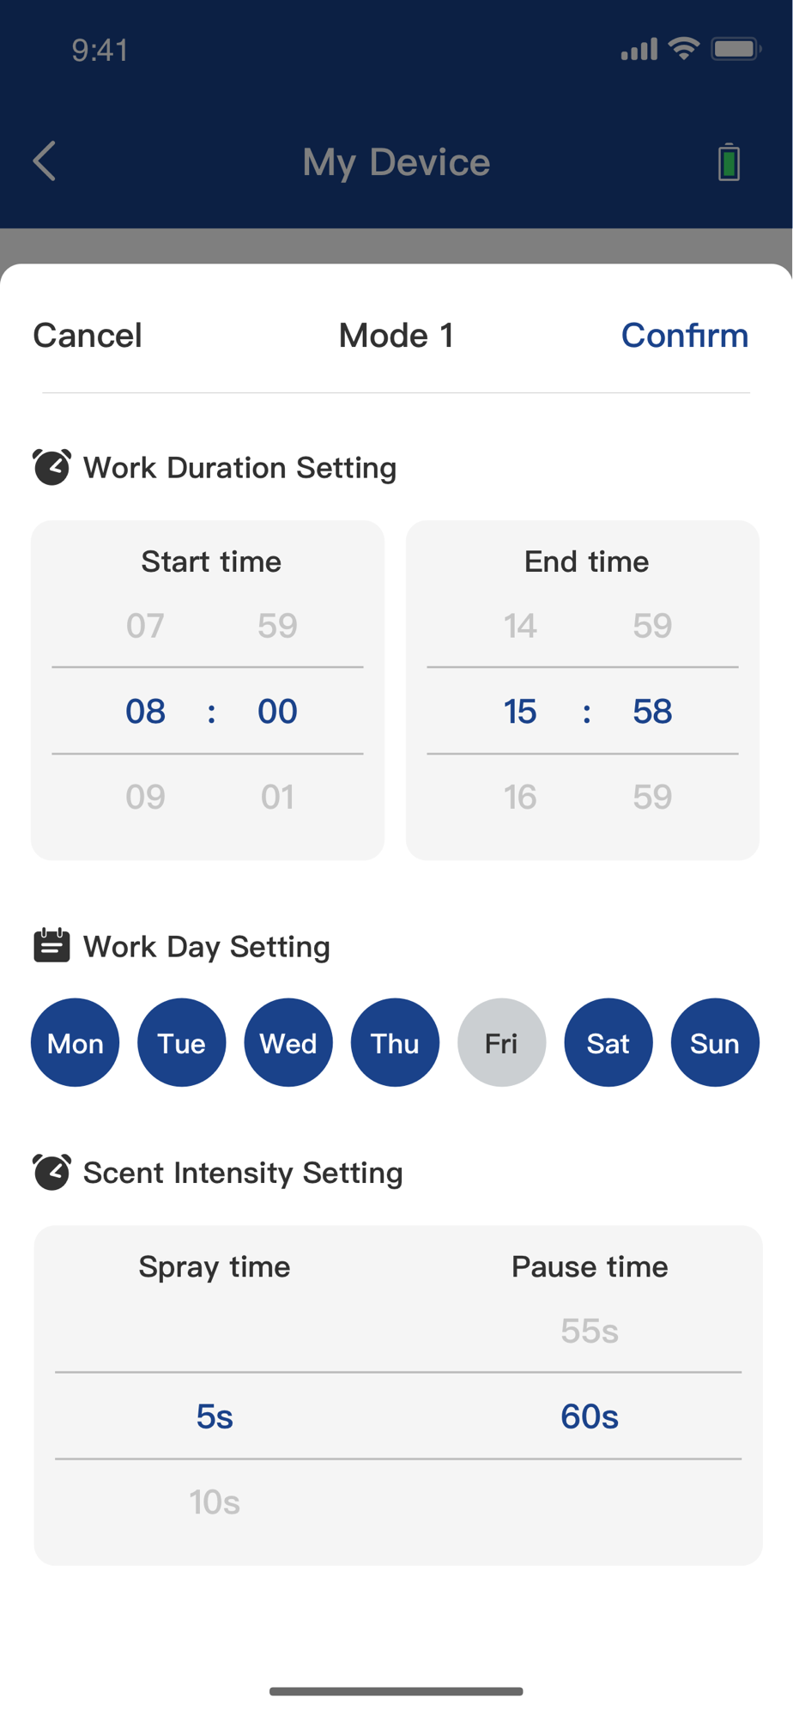
Task: Select start hour 09 in picker
Action: (x=145, y=797)
